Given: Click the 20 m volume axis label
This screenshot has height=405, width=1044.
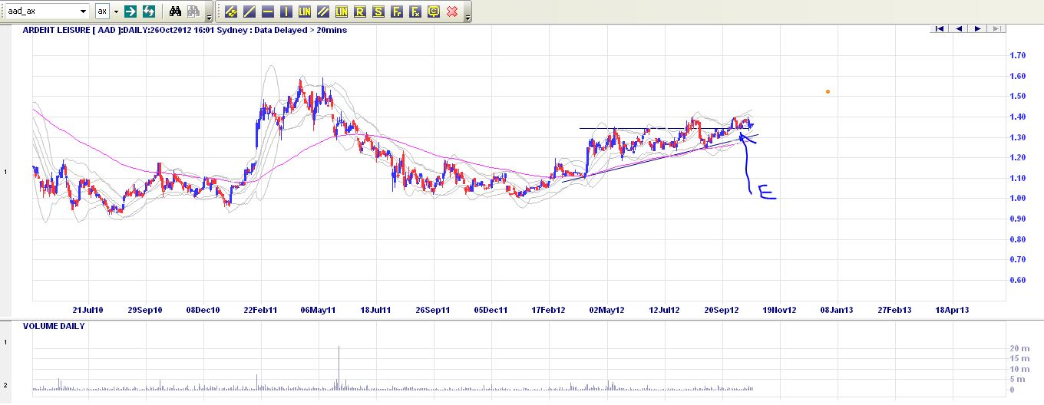Looking at the screenshot, I should [1019, 348].
